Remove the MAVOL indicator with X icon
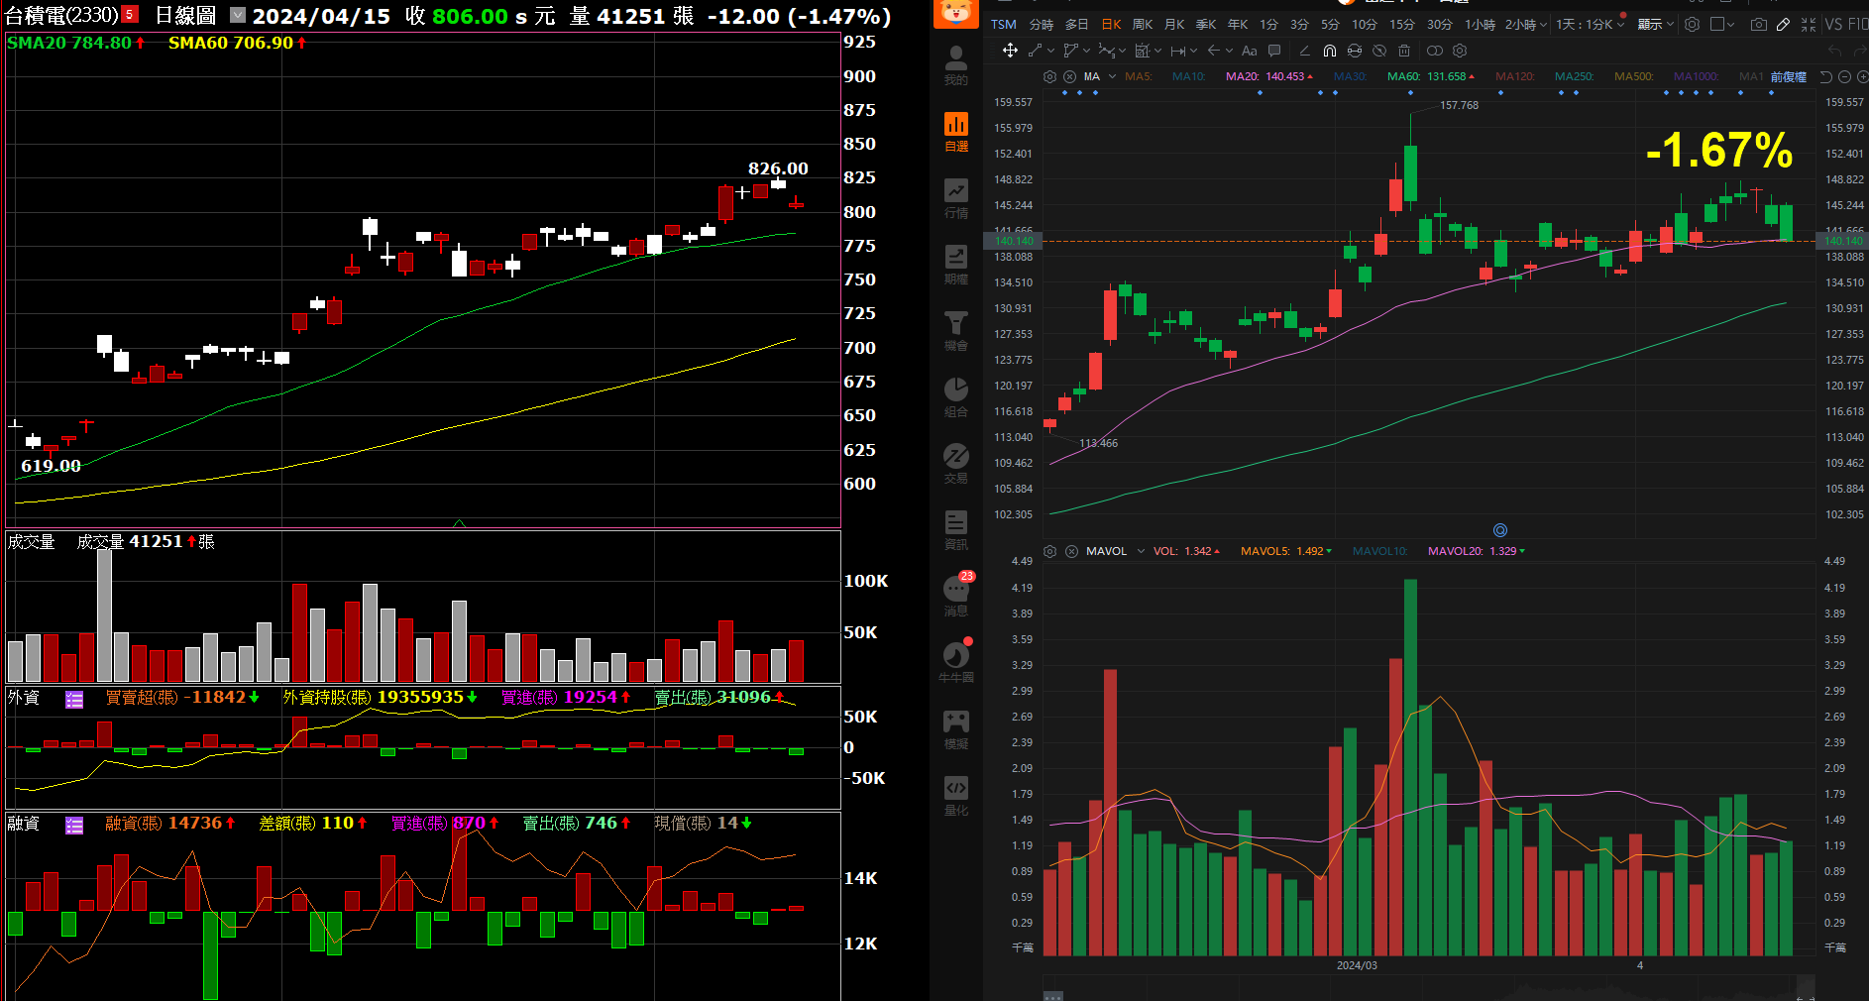The width and height of the screenshot is (1869, 1001). coord(1071,551)
